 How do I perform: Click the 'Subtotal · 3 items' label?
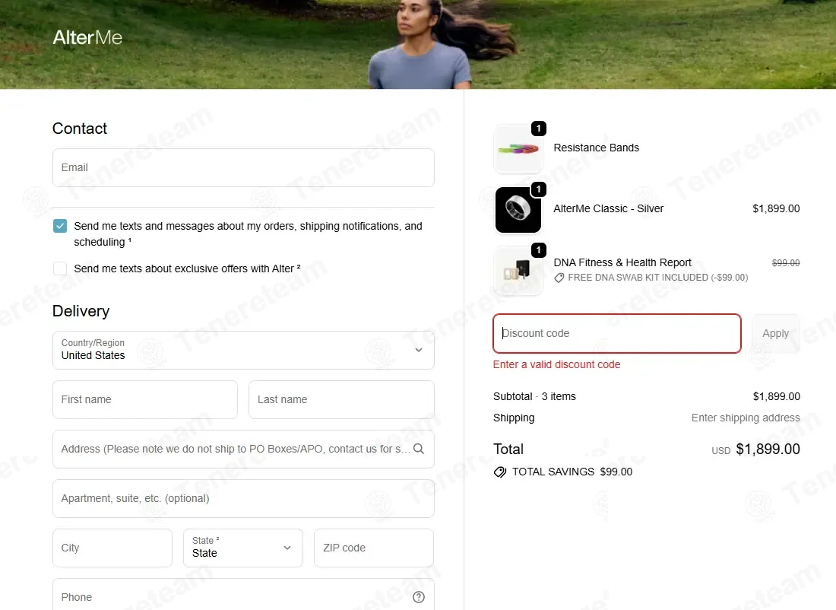click(534, 396)
